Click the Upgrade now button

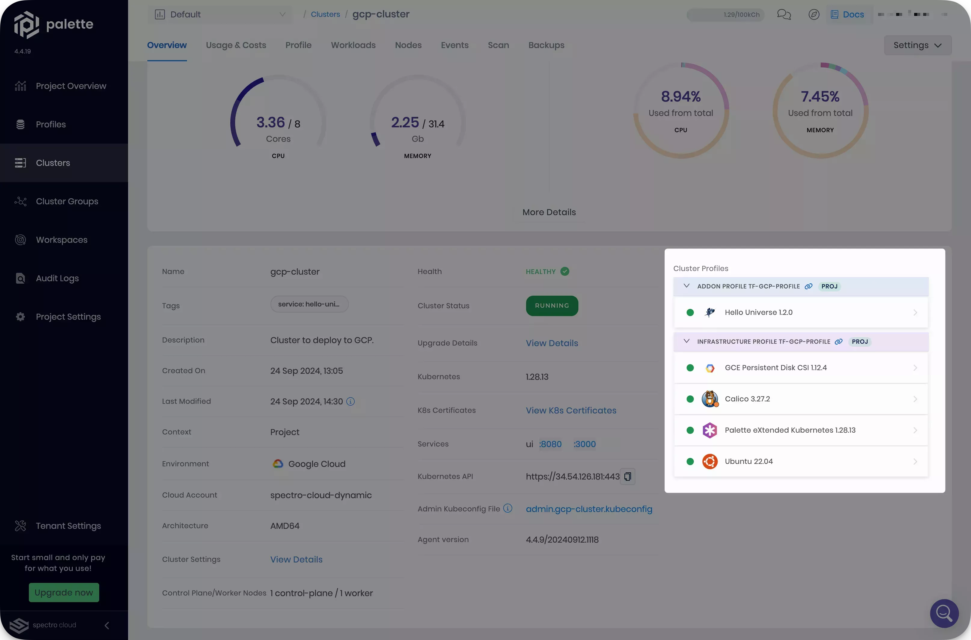(x=64, y=592)
